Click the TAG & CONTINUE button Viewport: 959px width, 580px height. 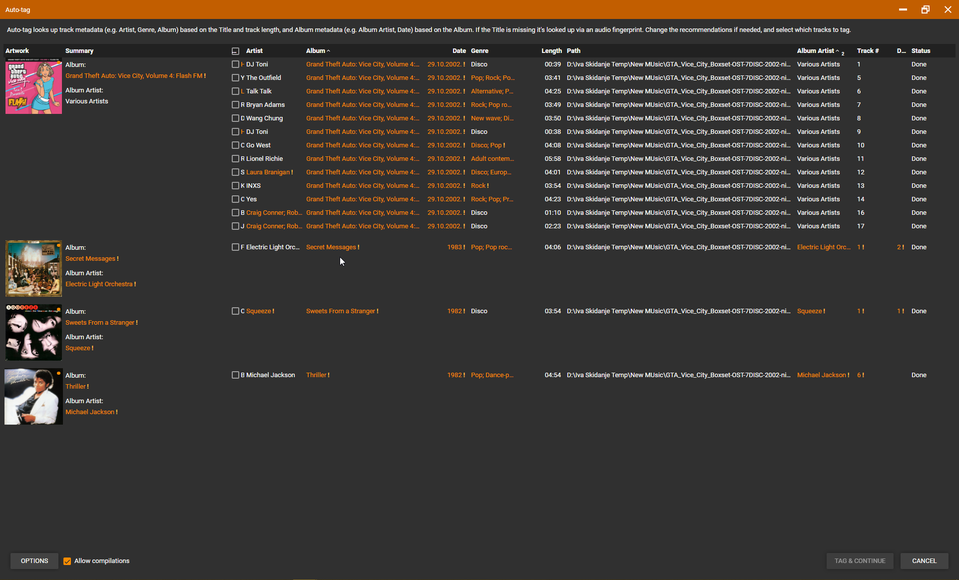(x=860, y=561)
